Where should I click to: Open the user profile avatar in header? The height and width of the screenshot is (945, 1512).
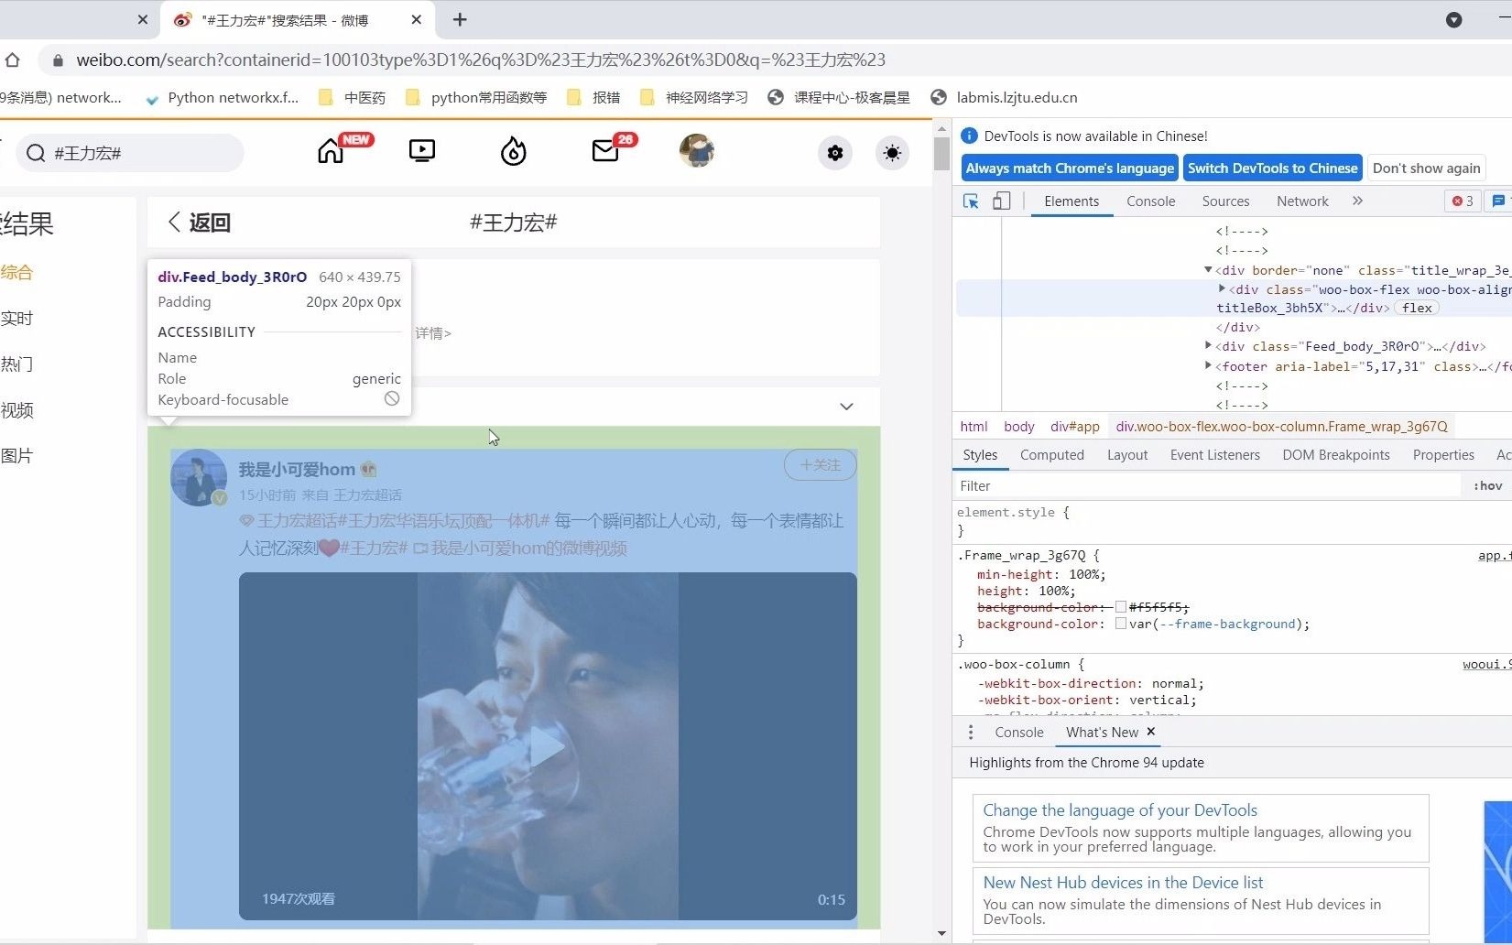click(697, 151)
